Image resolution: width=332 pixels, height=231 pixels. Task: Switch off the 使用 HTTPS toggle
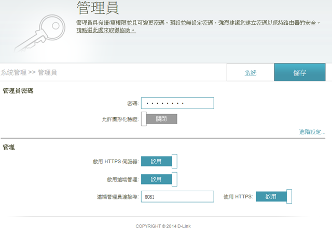274,196
